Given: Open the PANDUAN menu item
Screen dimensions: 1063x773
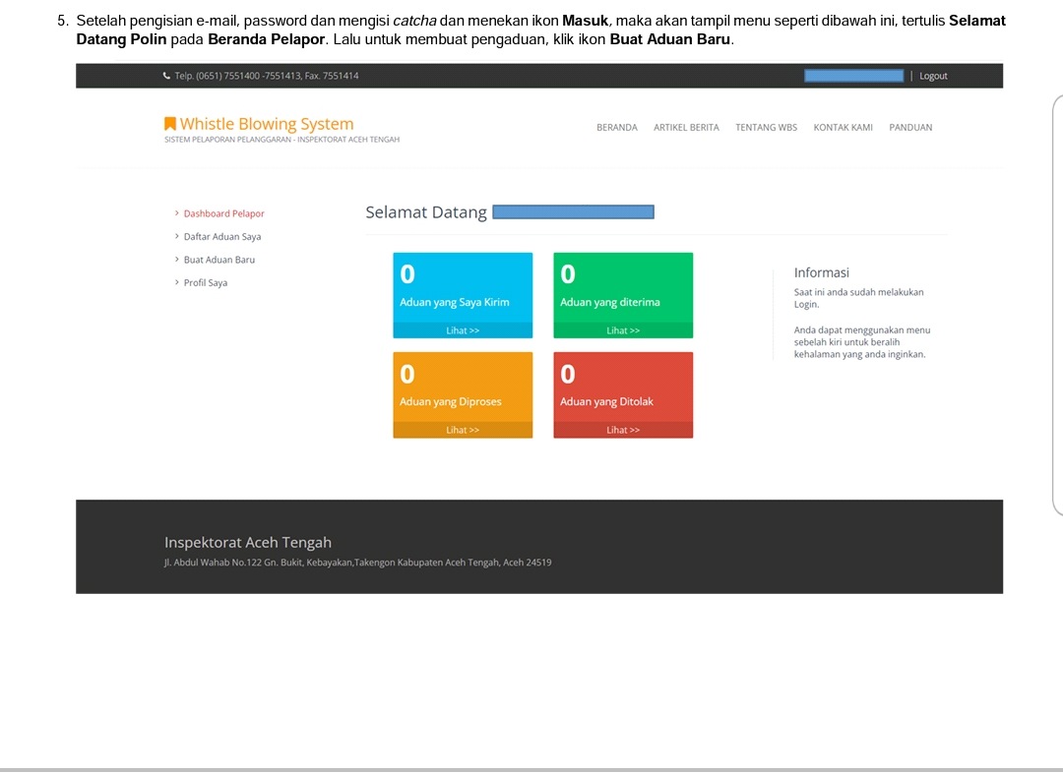Looking at the screenshot, I should pos(910,128).
